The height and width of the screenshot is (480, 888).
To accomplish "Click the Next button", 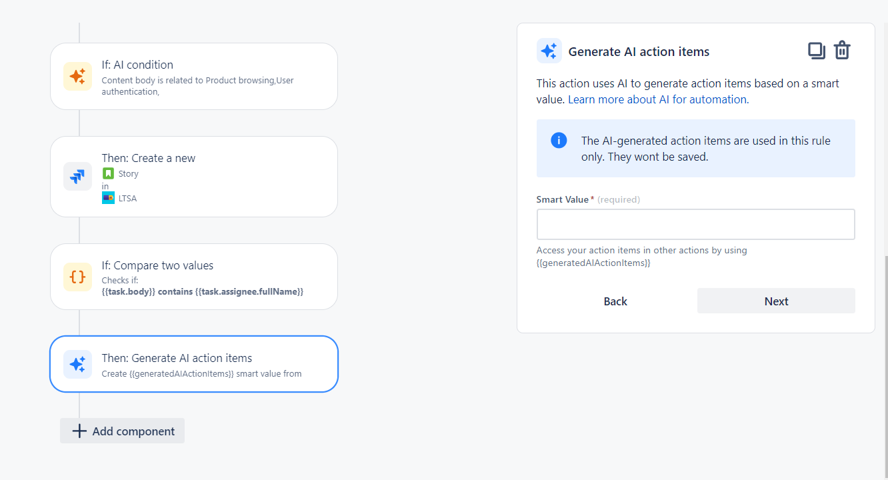I will pyautogui.click(x=775, y=301).
